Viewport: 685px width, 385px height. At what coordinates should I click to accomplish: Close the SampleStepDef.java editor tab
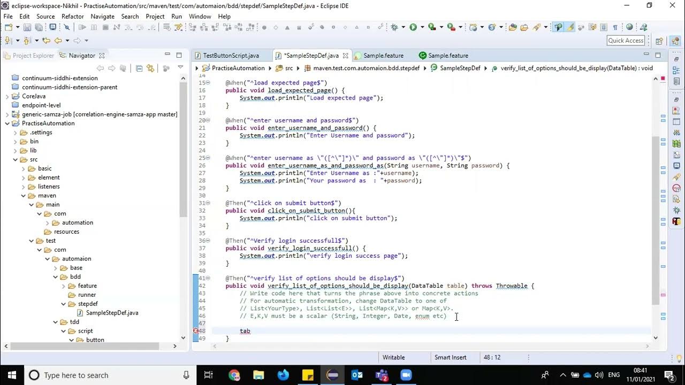tap(346, 56)
